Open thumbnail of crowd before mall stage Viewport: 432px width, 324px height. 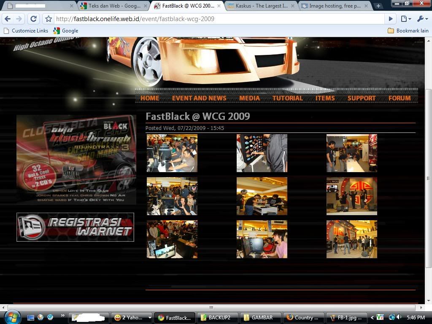[x=351, y=239]
